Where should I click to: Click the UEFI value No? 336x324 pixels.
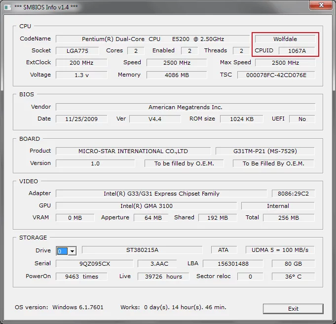[302, 119]
